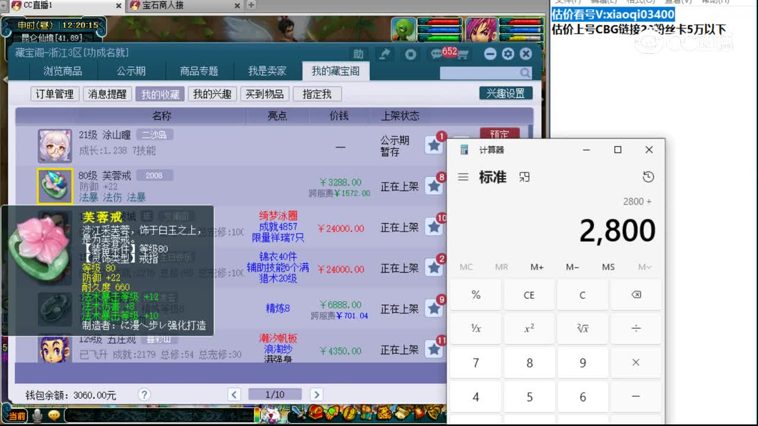Click the wallet balance help question icon
The image size is (758, 426).
click(x=144, y=394)
